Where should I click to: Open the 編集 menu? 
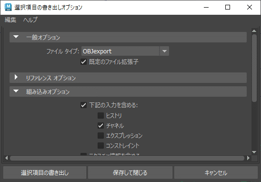[10, 20]
